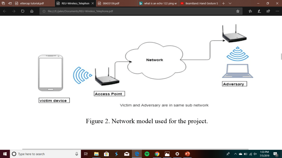
Task: Add this page to favorites star
Action: (x=238, y=11)
